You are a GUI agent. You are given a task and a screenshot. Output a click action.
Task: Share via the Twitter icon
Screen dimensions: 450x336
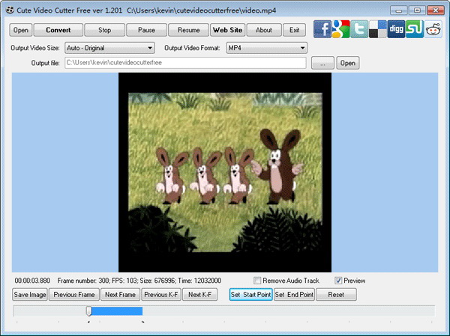click(x=359, y=29)
